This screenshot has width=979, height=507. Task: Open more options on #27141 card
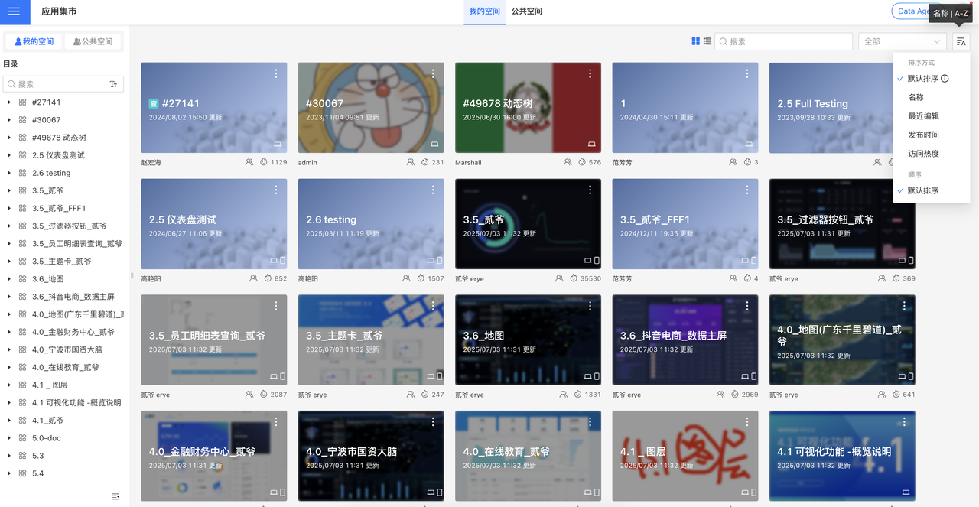(276, 73)
